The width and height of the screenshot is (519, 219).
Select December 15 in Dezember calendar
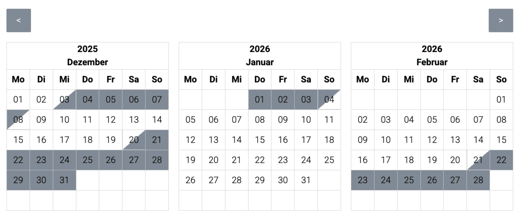[x=18, y=140]
